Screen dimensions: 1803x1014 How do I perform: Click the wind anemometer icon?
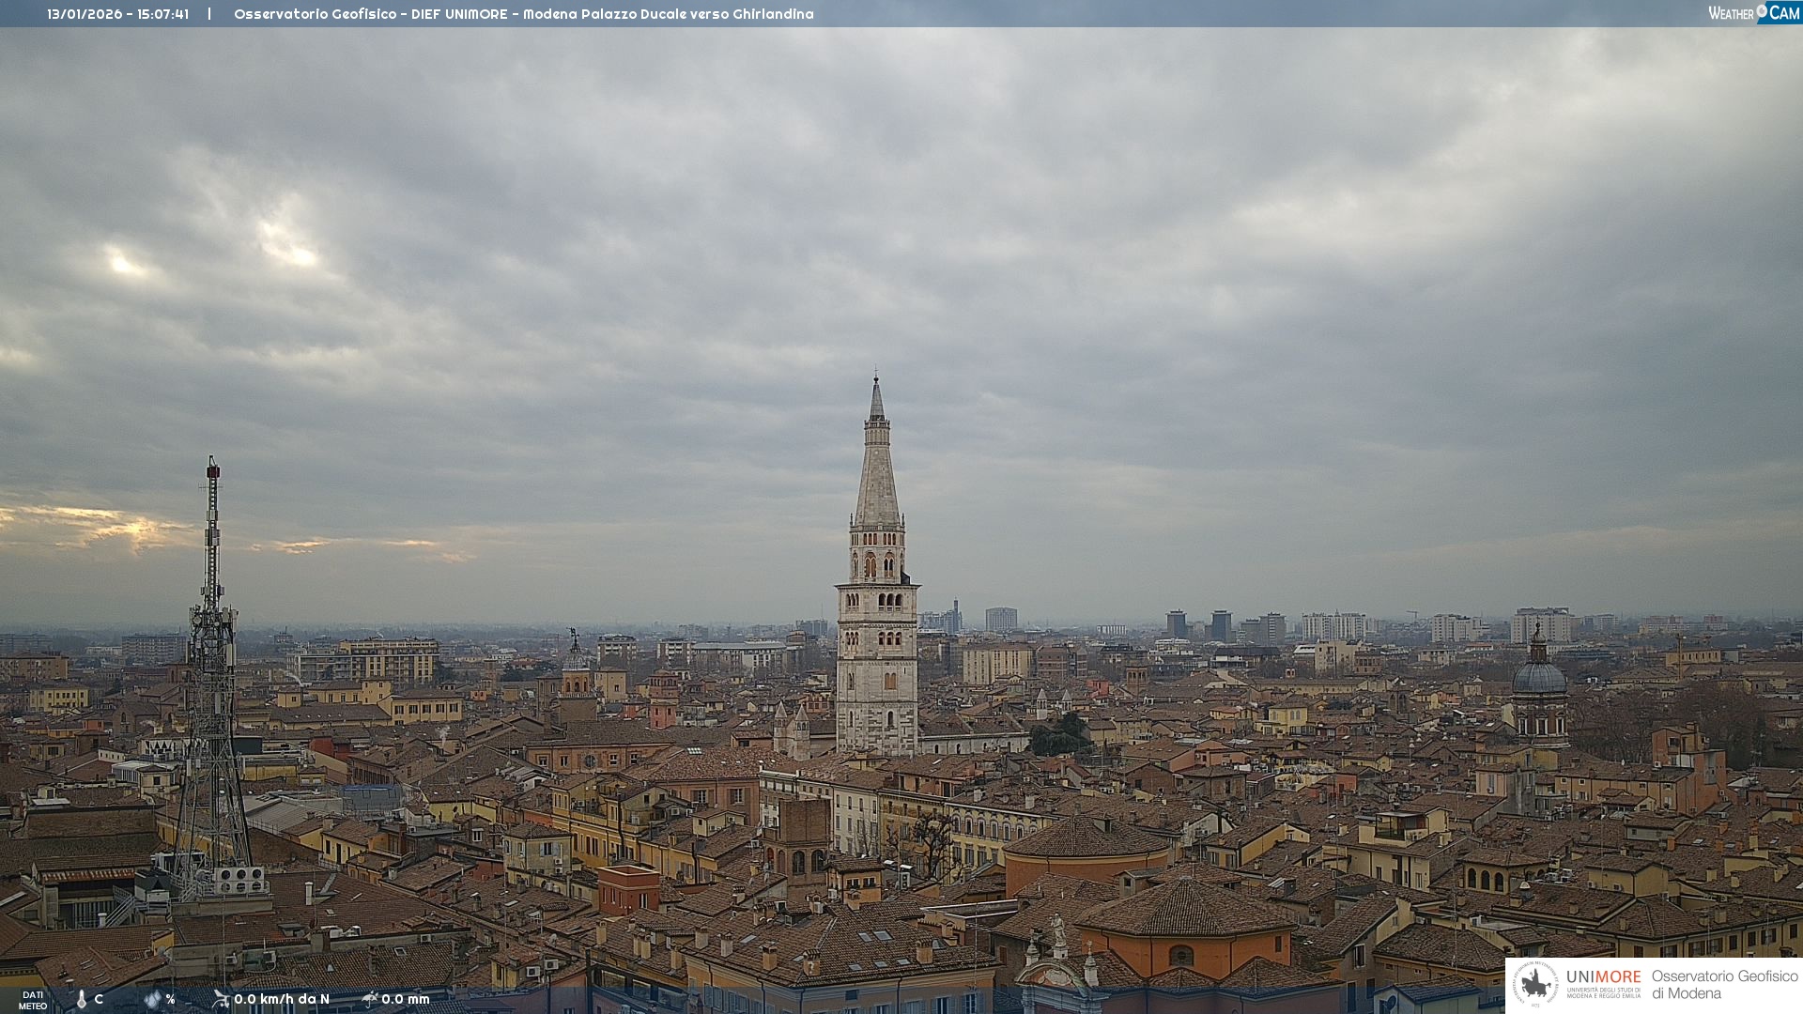coord(221,999)
